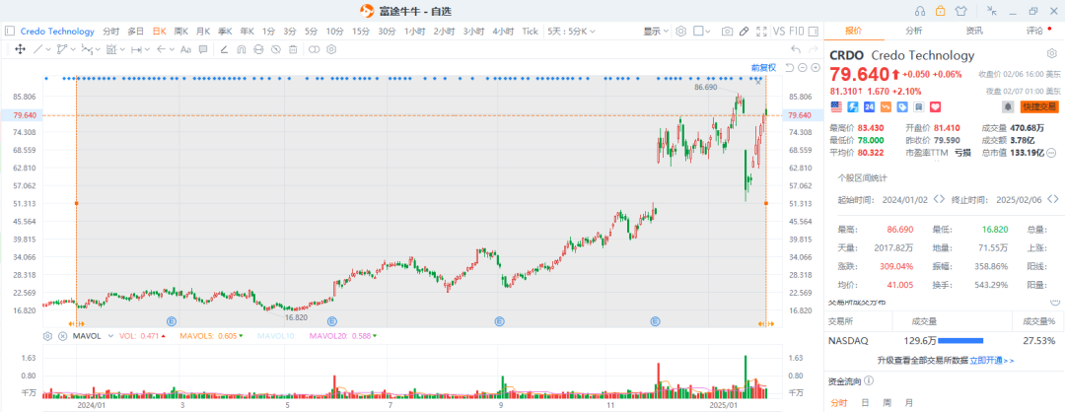Viewport: 1065px width, 412px height.
Task: Click the blue 24 hour trading badge
Action: pos(869,106)
